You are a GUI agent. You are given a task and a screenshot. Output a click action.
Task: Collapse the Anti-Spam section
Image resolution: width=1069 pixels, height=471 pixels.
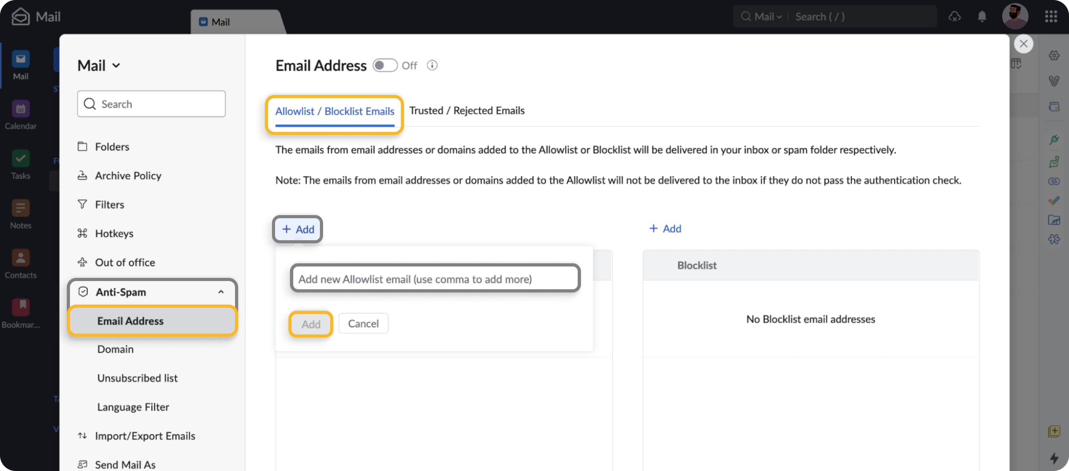(221, 292)
